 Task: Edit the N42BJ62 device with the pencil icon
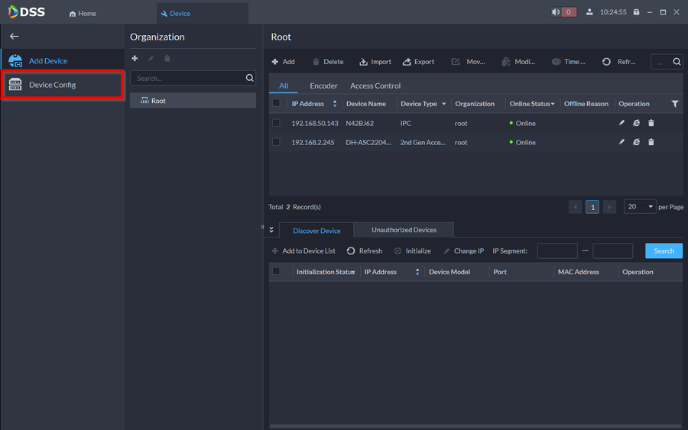(x=621, y=123)
